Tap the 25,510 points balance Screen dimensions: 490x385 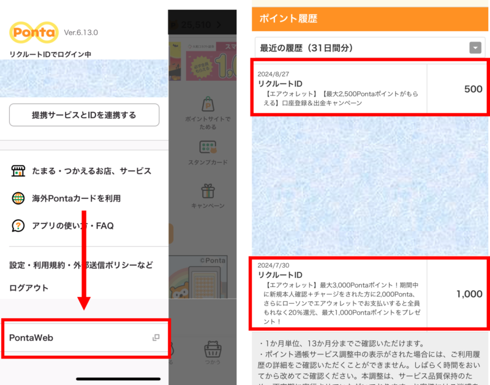click(196, 24)
